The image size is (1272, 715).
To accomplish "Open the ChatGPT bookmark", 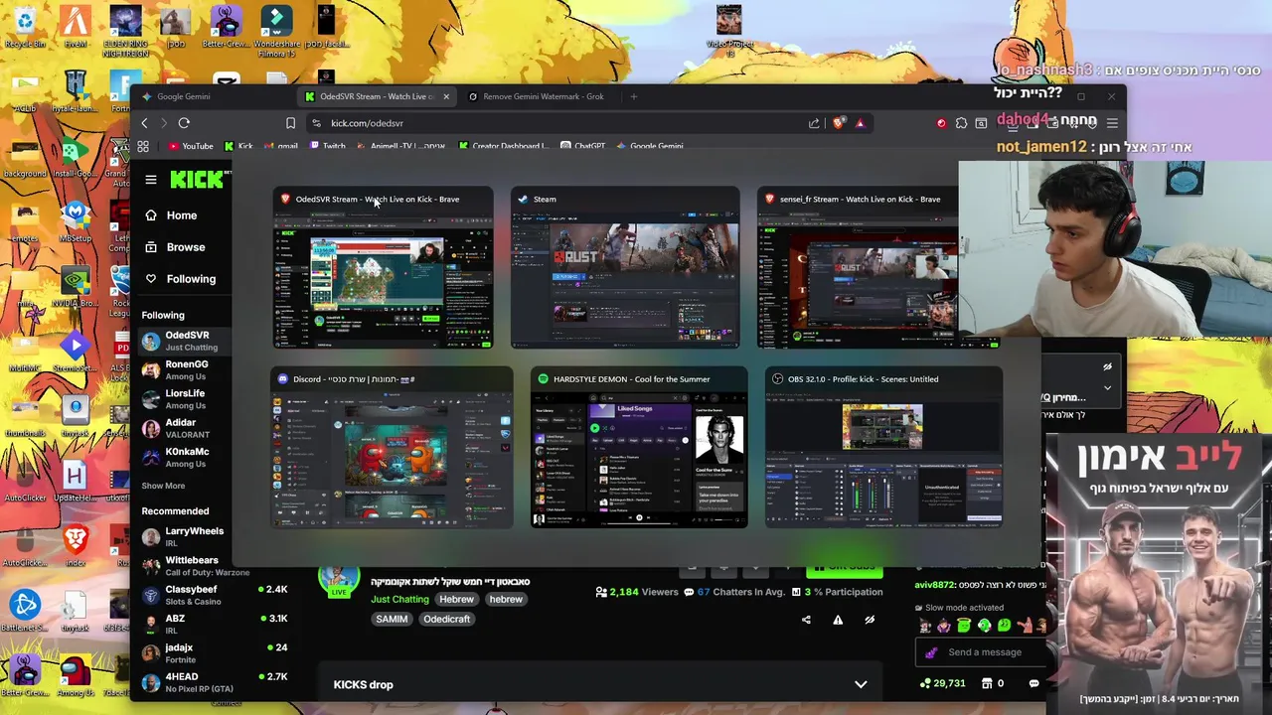I will click(582, 146).
